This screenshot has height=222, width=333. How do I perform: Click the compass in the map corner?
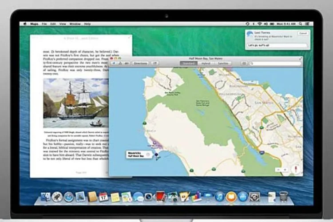point(296,170)
